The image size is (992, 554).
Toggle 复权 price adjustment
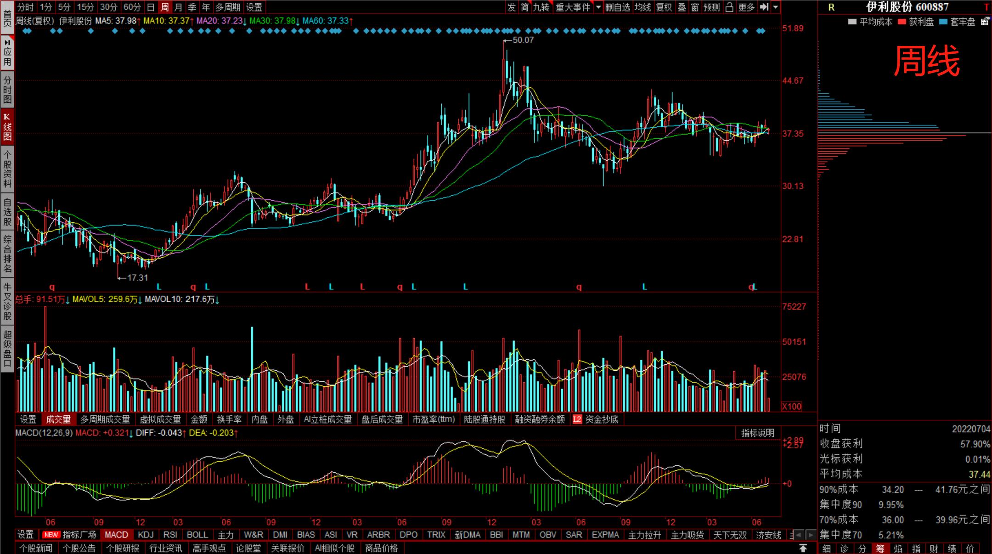click(664, 7)
